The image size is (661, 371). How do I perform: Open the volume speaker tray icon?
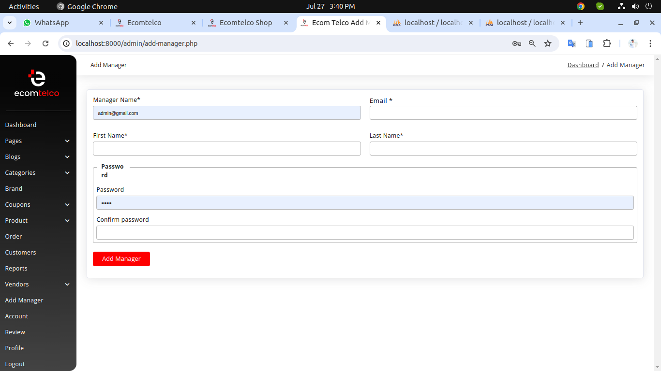click(x=635, y=6)
